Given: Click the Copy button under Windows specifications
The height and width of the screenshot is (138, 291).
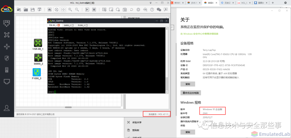Looking at the screenshot, I should pyautogui.click(x=188, y=132).
